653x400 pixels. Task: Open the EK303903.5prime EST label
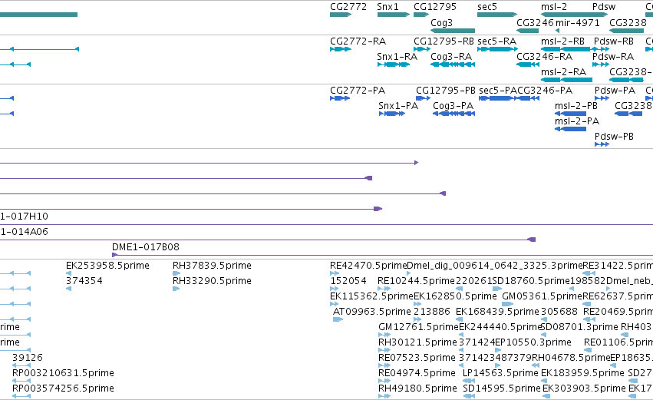click(584, 388)
